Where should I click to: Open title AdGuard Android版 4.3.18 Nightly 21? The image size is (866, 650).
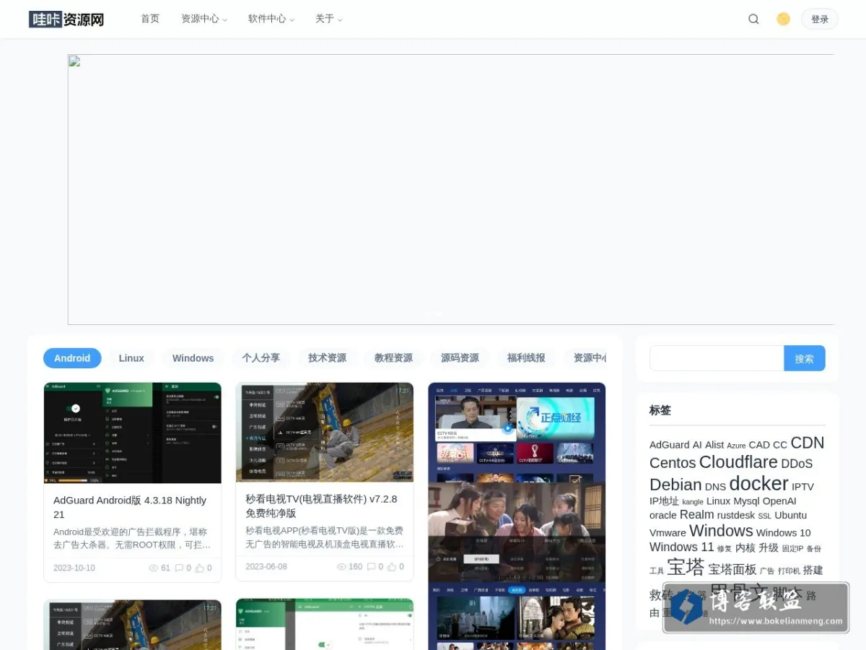[x=130, y=507]
